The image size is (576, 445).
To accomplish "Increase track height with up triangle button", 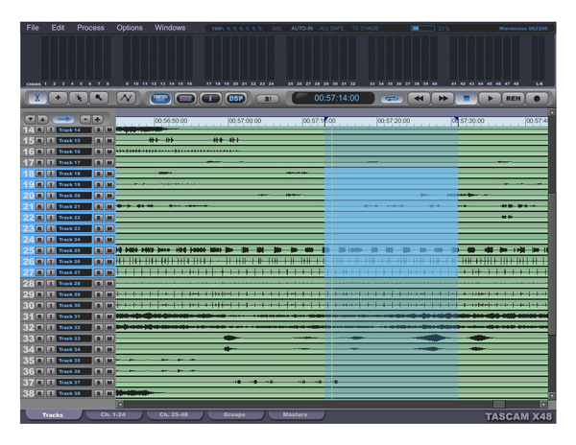I will coord(42,119).
